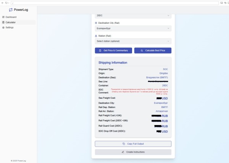This screenshot has height=163, width=229.
Task: Click the Владивосток (ВМПП) destination value
Action: pyautogui.click(x=157, y=77)
